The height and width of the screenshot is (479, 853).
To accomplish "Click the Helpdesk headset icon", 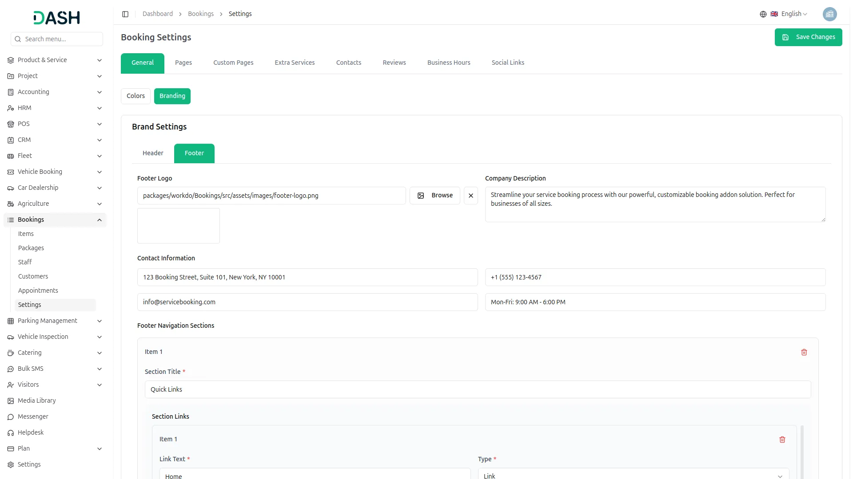I will tap(11, 433).
